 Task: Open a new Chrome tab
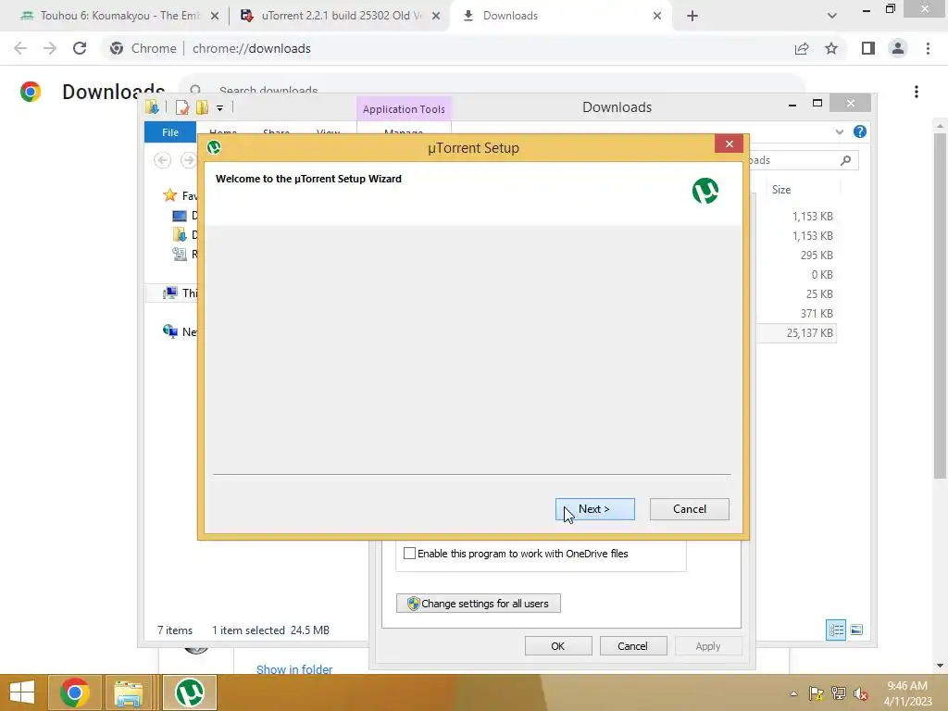tap(692, 16)
